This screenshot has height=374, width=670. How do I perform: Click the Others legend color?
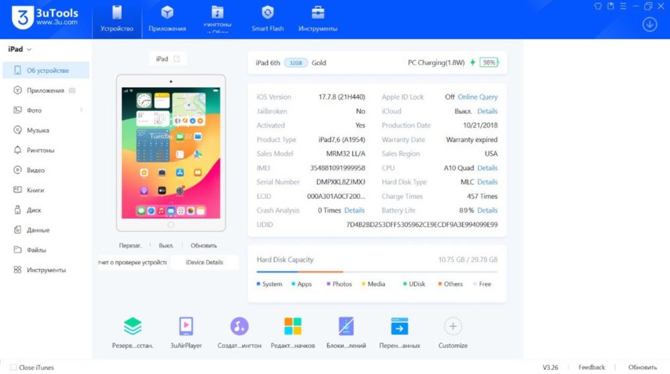click(440, 284)
